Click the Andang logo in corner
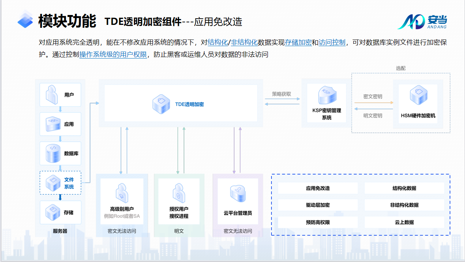 point(423,22)
